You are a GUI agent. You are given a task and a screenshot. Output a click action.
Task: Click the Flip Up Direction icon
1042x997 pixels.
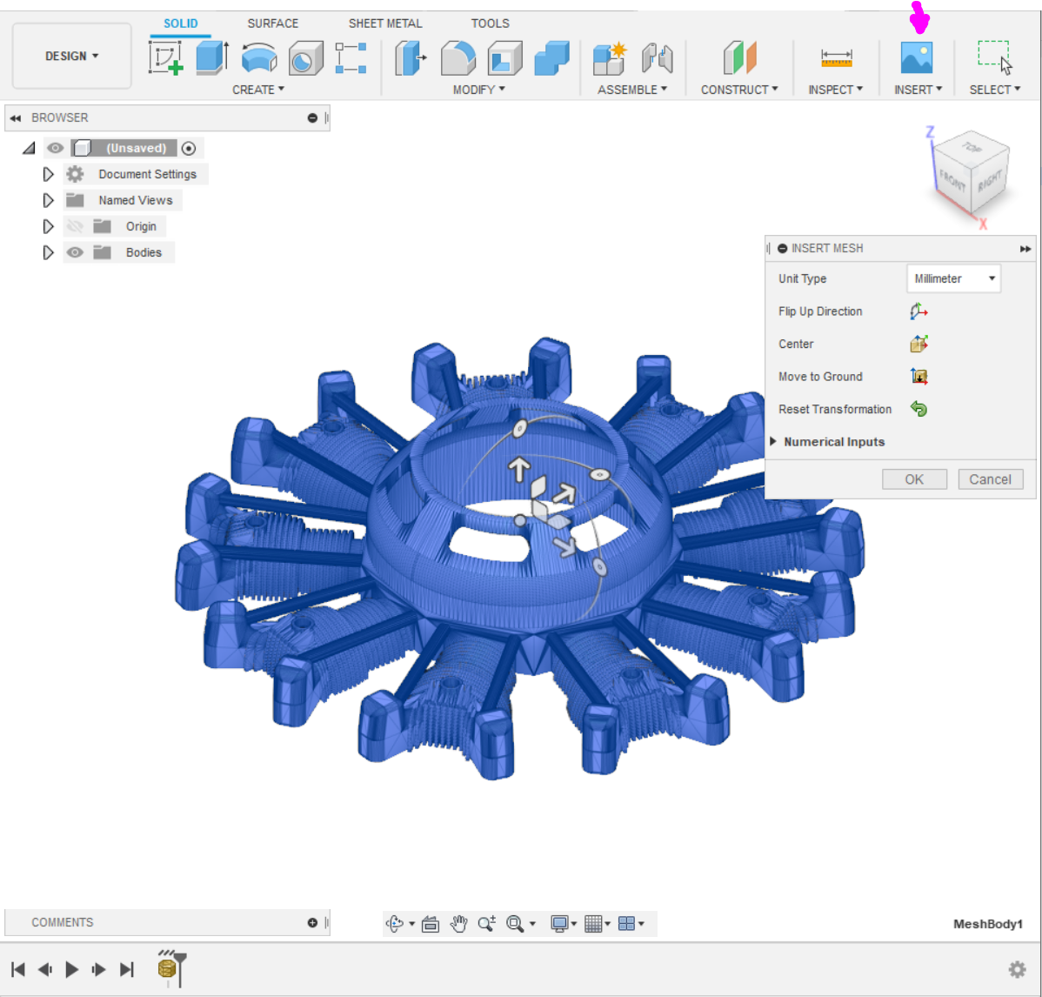pyautogui.click(x=918, y=311)
